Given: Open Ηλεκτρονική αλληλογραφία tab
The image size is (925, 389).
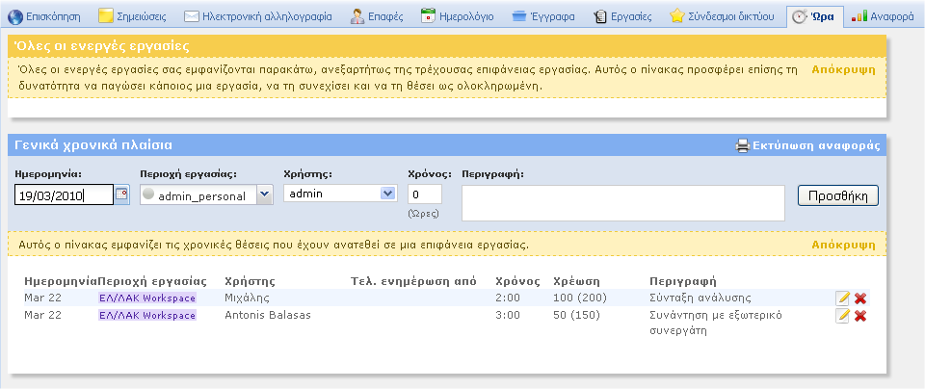Looking at the screenshot, I should click(x=257, y=16).
